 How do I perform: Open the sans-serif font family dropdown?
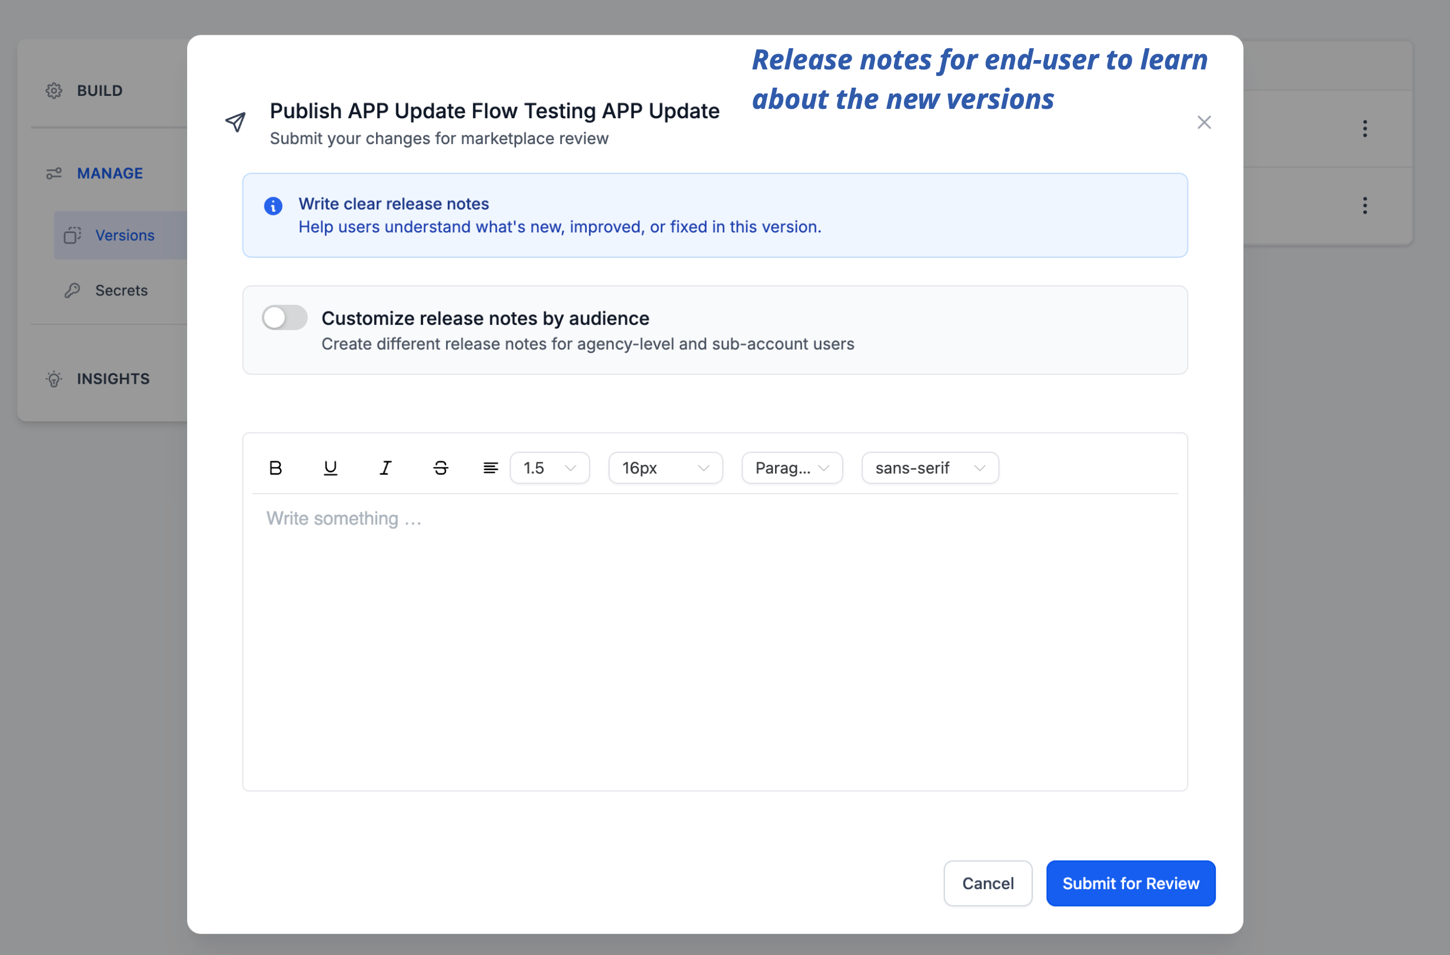pyautogui.click(x=930, y=468)
